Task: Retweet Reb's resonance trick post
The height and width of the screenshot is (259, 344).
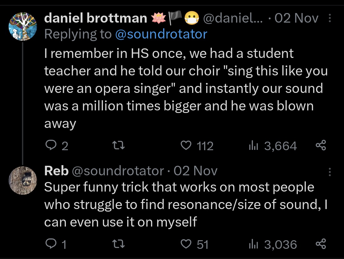Action: (x=119, y=244)
